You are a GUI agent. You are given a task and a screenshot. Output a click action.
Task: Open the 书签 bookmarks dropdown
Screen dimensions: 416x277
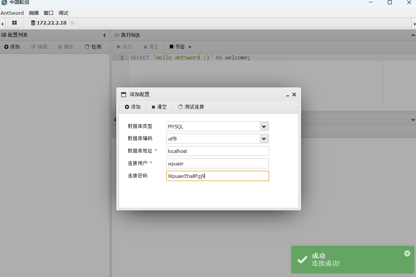click(x=181, y=47)
